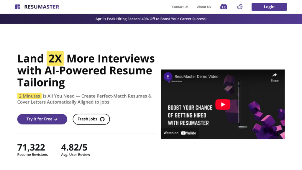Click the highlighted 2 Minutes text
This screenshot has height=170, width=302.
(29, 96)
